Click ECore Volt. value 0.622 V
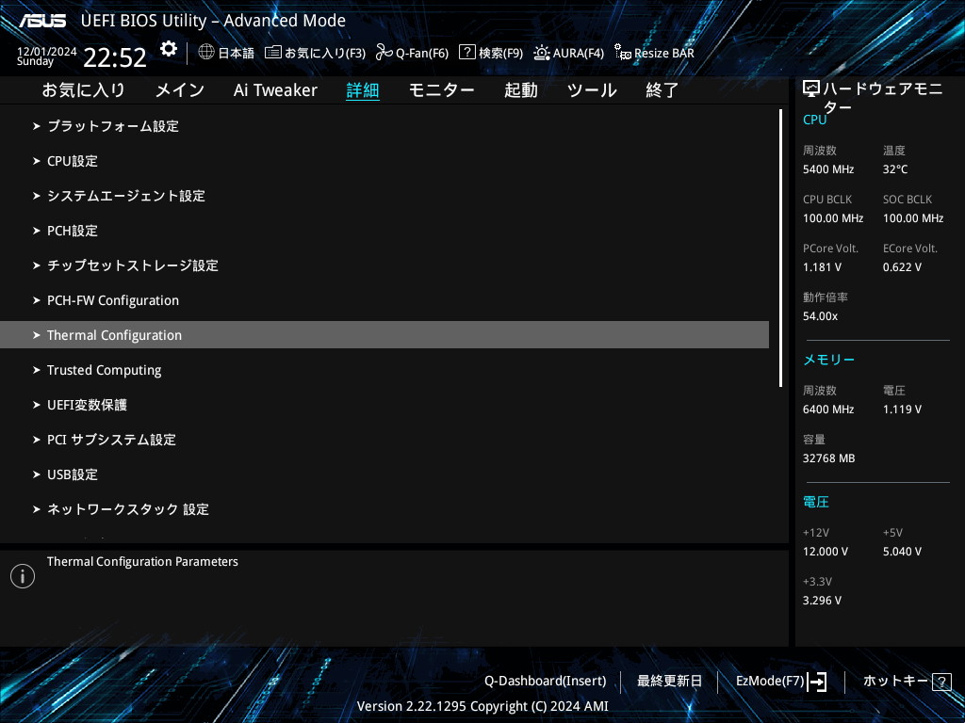Viewport: 965px width, 723px height. 902,266
